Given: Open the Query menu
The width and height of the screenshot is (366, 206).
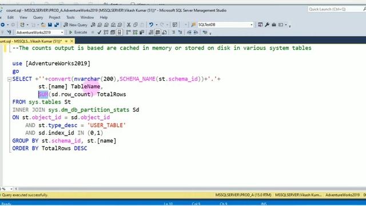Looking at the screenshot, I should coord(38,17).
